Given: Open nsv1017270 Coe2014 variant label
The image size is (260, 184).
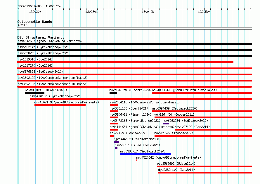Looking at the screenshot, I should tap(35, 65).
